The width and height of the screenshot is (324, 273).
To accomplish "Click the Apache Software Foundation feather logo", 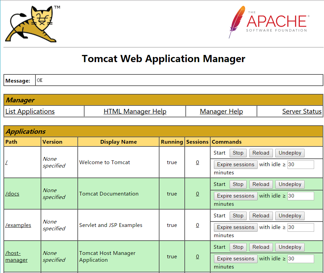I will [267, 21].
